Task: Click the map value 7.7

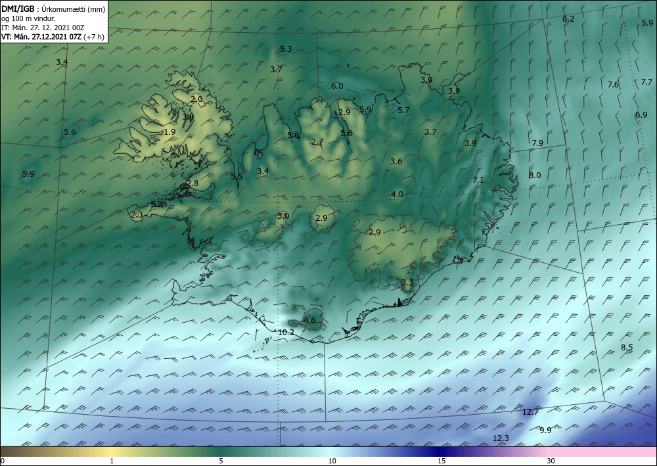Action: click(x=646, y=82)
